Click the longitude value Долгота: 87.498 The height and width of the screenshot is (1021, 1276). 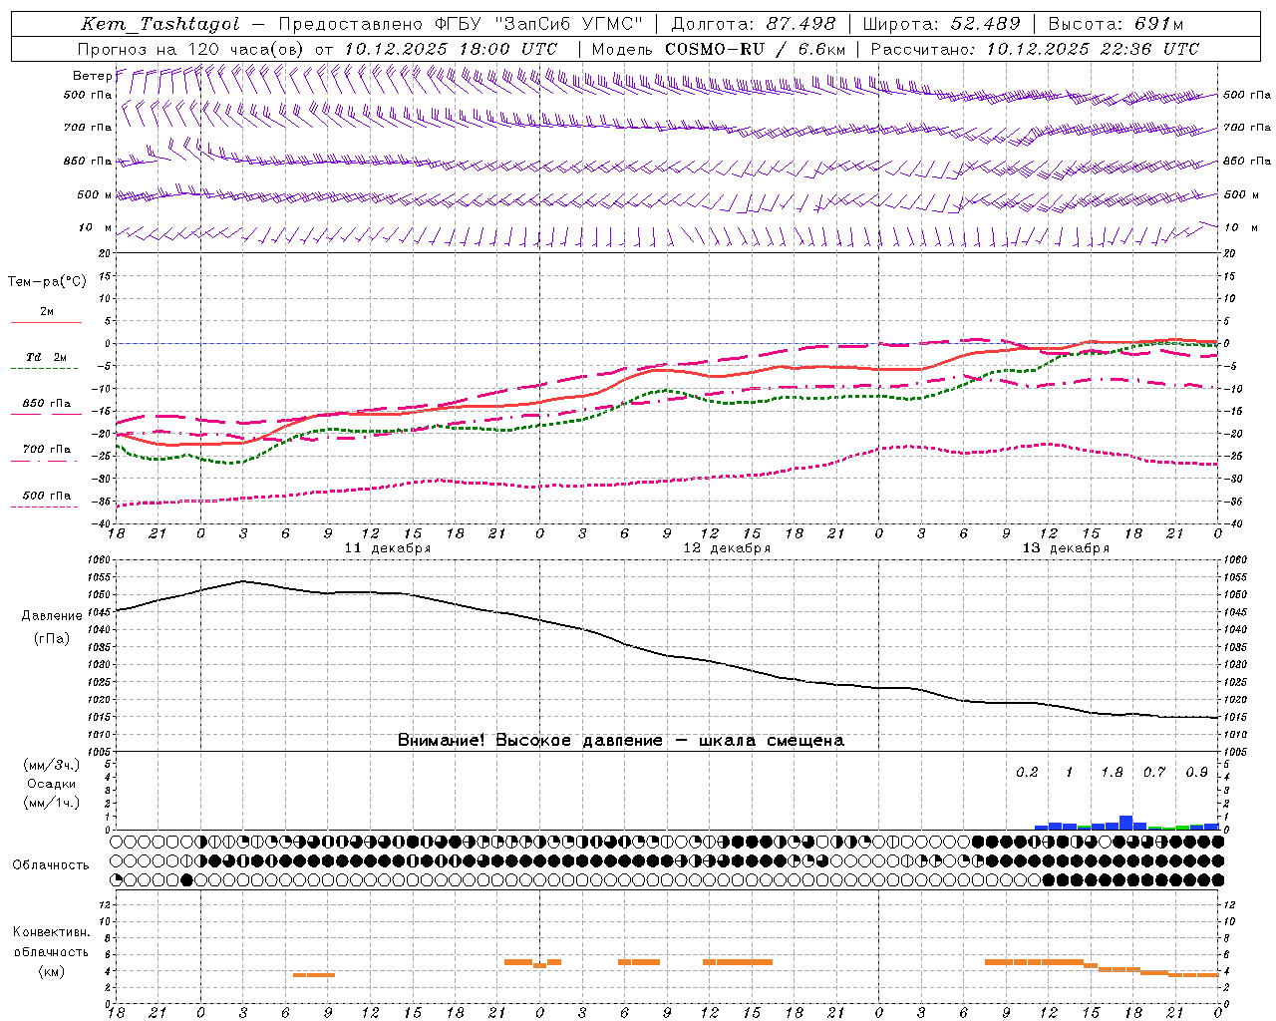pyautogui.click(x=755, y=25)
